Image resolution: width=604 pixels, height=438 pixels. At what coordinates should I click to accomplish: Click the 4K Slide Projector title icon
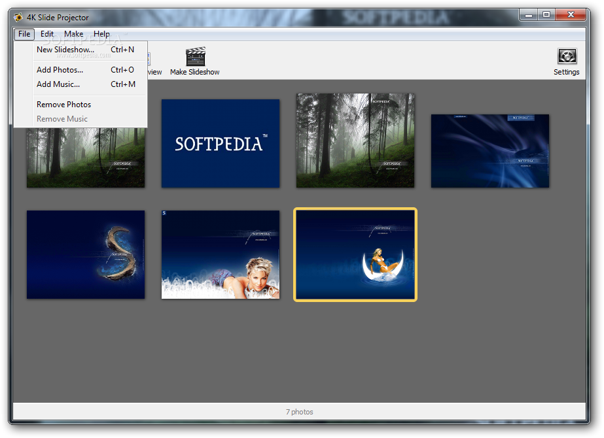18,17
